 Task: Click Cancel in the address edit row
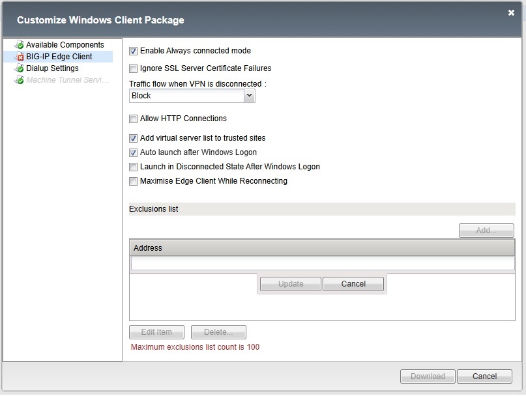point(353,284)
